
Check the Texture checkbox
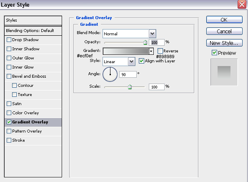pyautogui.click(x=14, y=94)
